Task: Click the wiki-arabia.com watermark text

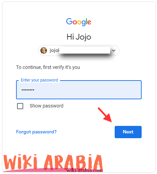Action: point(85,170)
